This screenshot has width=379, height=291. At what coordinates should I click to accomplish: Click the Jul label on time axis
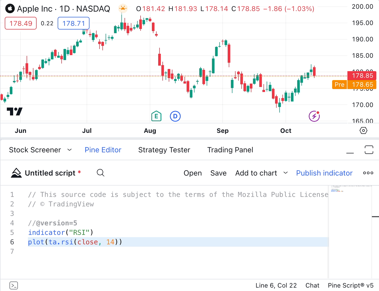click(x=87, y=131)
